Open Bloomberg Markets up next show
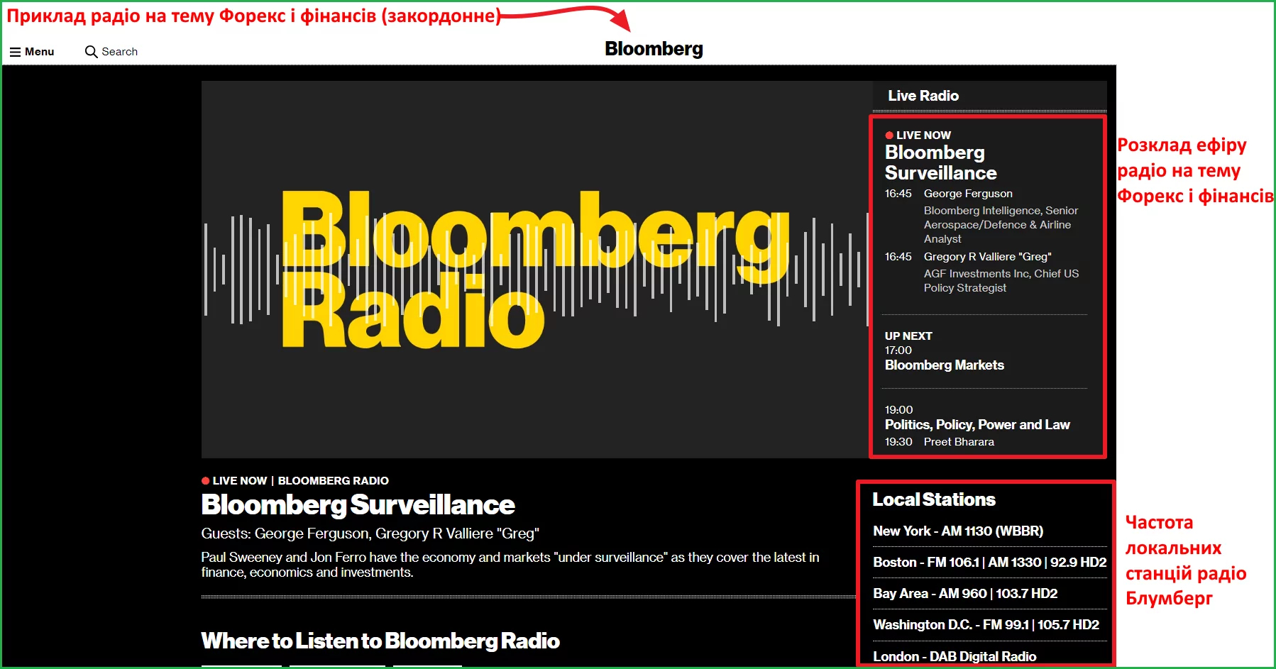 tap(944, 365)
